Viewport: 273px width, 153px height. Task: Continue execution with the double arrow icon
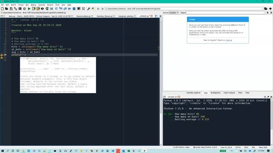[x=70, y=8]
